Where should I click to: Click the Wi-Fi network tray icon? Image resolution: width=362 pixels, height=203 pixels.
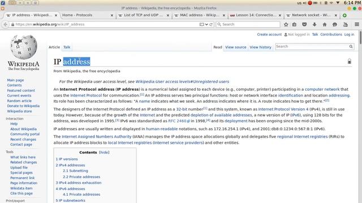(x=331, y=3)
